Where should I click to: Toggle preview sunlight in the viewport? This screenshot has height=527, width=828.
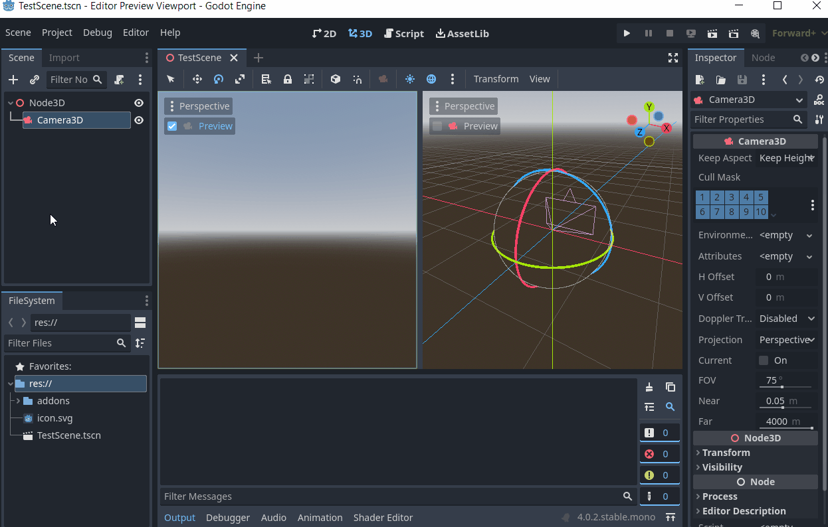(x=410, y=79)
